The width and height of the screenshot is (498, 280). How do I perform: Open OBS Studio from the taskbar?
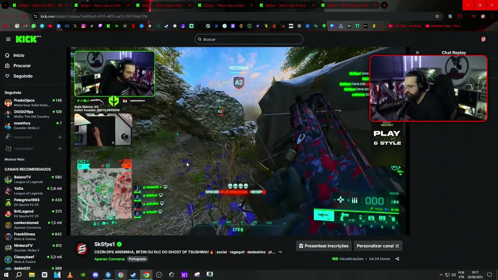pos(159,275)
